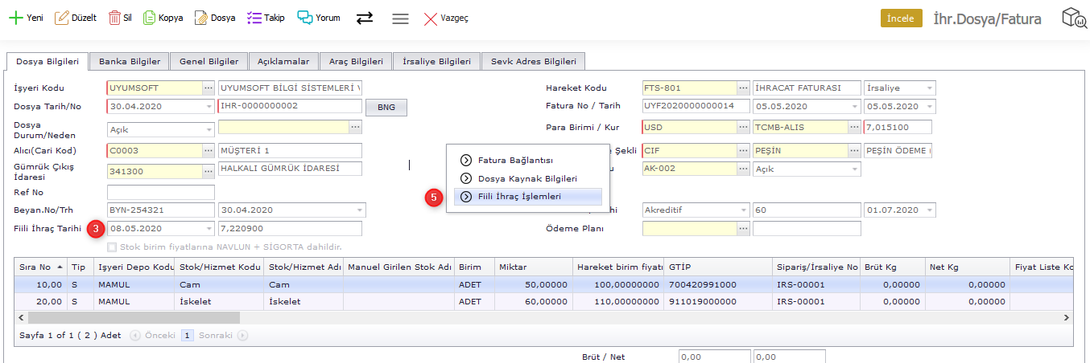Open the hamburger menu icon
Viewport: 1090px width, 363px height.
pos(400,18)
